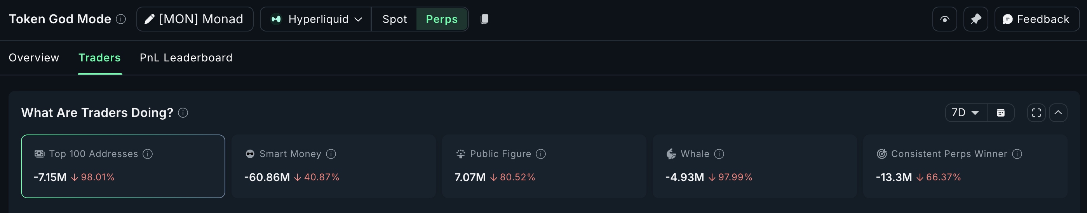Viewport: 1087px width, 213px height.
Task: Click info icon next to Smart Money
Action: tap(331, 154)
